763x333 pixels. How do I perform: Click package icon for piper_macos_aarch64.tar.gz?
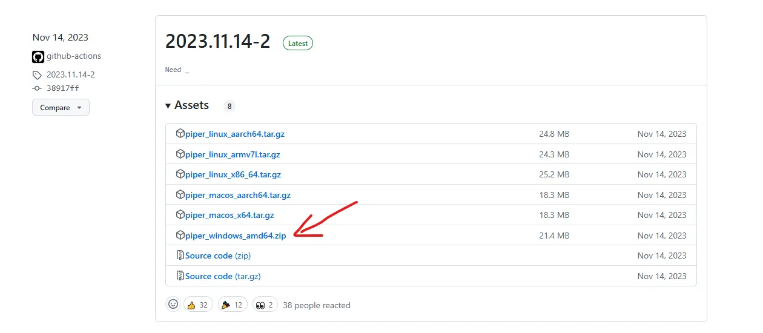[180, 195]
